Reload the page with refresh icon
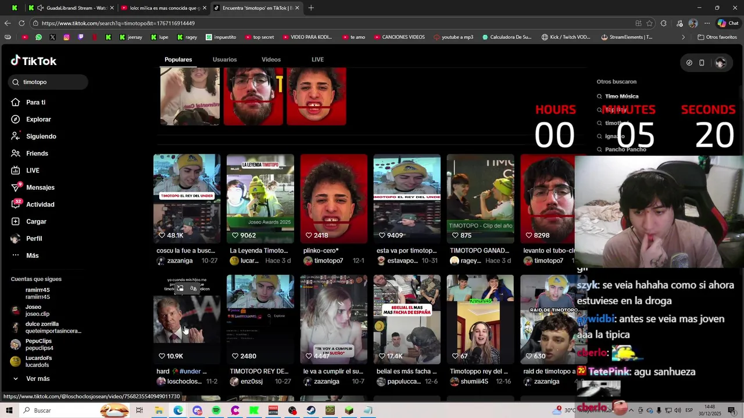Viewport: 744px width, 418px height. [22, 23]
